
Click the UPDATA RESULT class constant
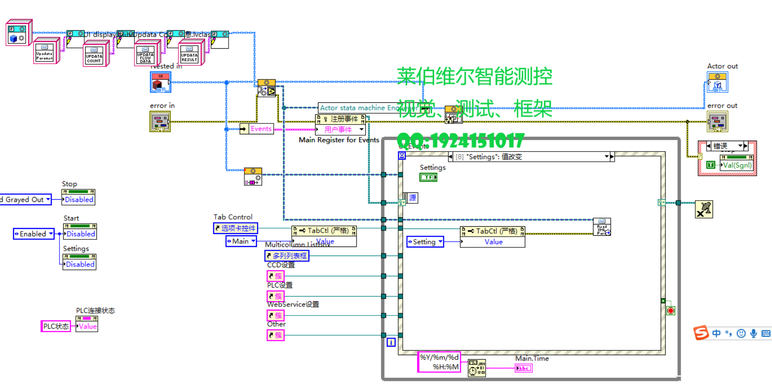tap(191, 52)
